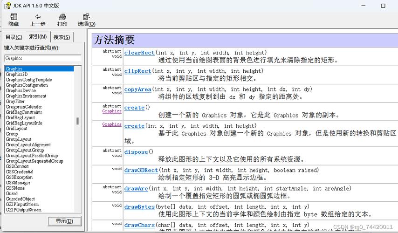This screenshot has height=233, width=398.
Task: Select GSSManager in the index list
Action: (x=18, y=183)
